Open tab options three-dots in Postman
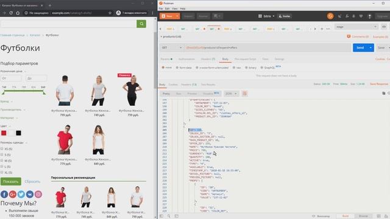 click(x=328, y=29)
